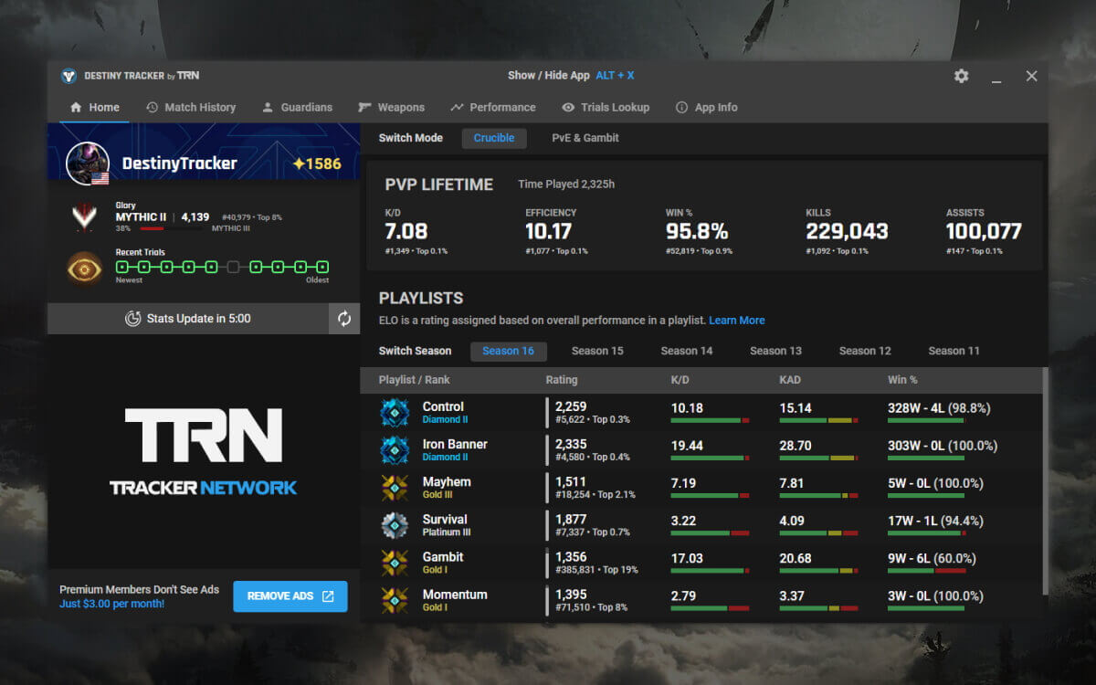Image resolution: width=1096 pixels, height=685 pixels.
Task: Switch to Season 13
Action: 775,351
